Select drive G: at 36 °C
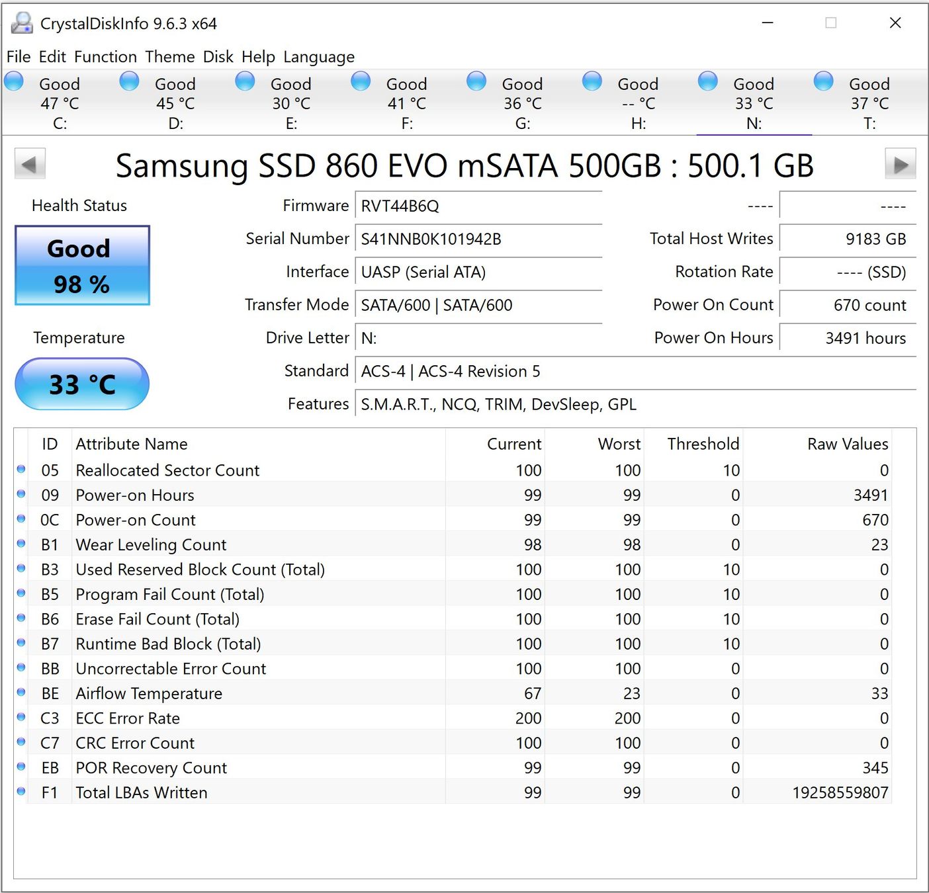 click(523, 103)
